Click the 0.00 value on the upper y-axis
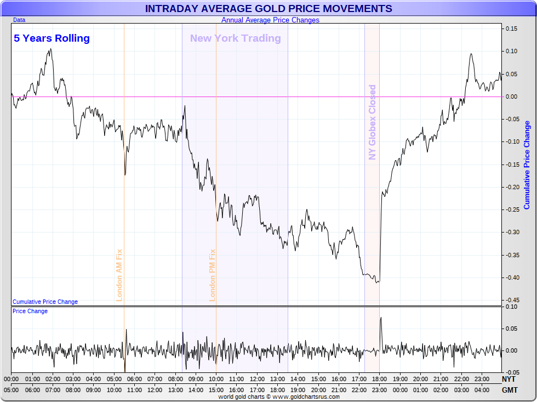 512,97
